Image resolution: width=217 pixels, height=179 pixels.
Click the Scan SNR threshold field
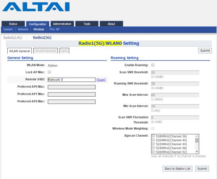pos(175,72)
